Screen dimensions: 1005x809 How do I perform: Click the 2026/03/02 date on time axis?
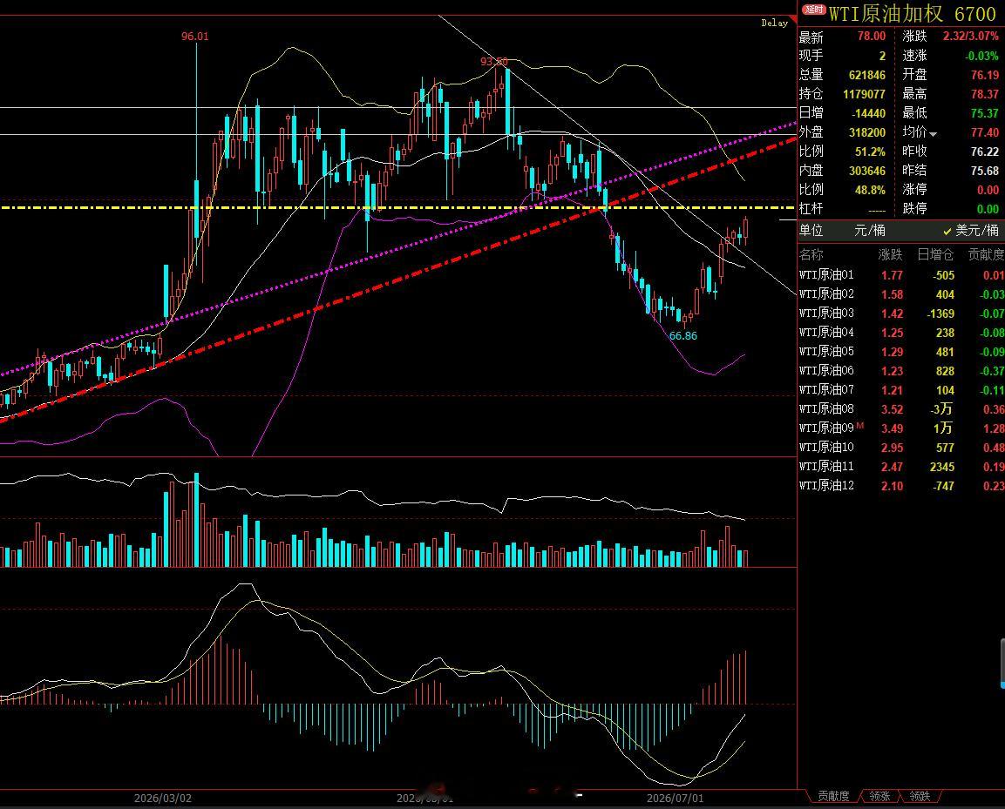[163, 798]
